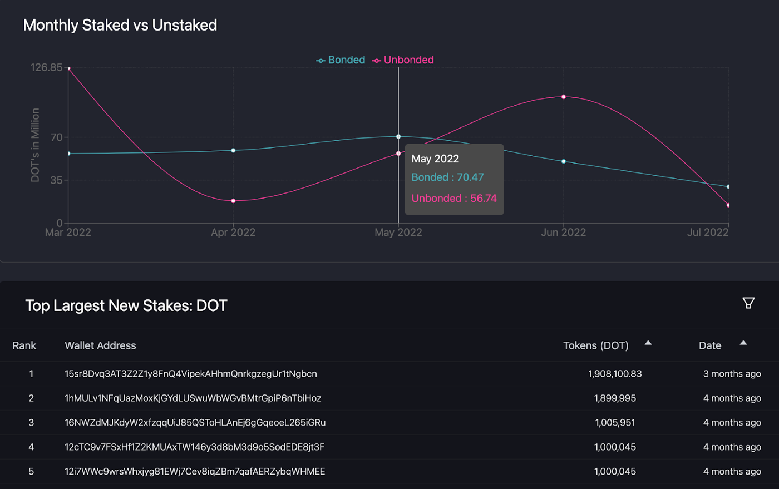The image size is (779, 489).
Task: Select wallet address 12cTC9v7FSxHf1Z2KMUAxTW146...
Action: click(195, 447)
